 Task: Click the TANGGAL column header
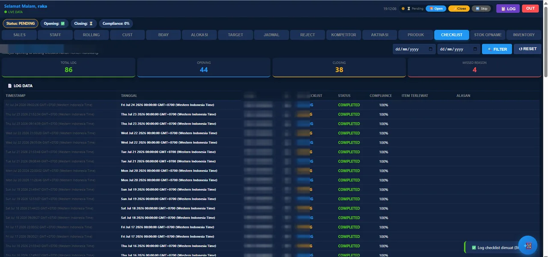pyautogui.click(x=129, y=96)
